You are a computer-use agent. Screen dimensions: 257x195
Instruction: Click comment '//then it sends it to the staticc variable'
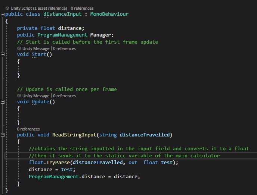click(x=124, y=155)
